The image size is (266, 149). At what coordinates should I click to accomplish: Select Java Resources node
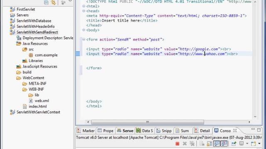click(35, 43)
